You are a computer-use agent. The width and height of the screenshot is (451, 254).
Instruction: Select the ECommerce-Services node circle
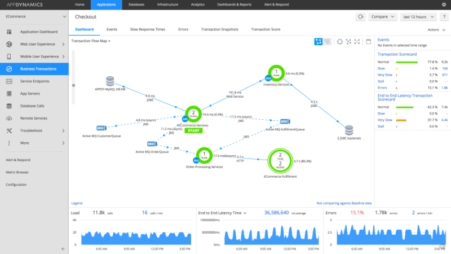pyautogui.click(x=193, y=114)
